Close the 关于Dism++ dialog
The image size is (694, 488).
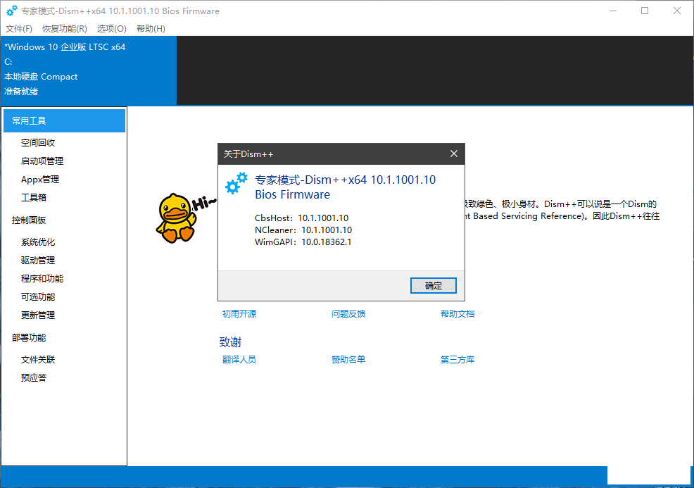coord(454,154)
